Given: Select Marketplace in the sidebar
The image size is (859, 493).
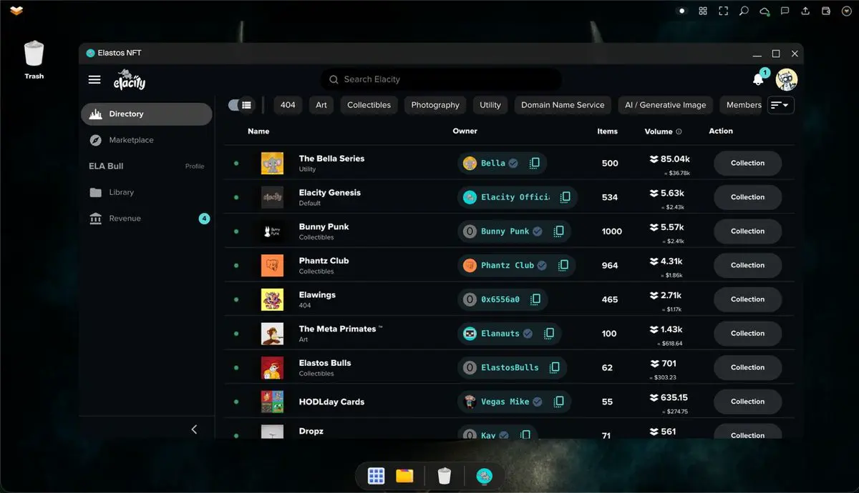Looking at the screenshot, I should point(147,140).
